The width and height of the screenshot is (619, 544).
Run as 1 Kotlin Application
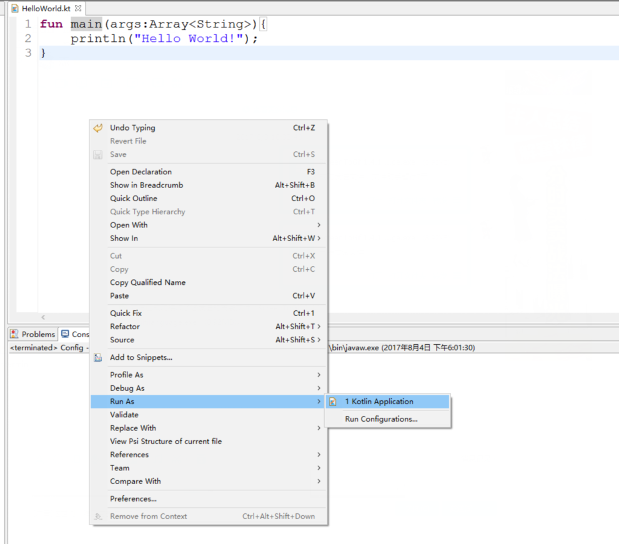[x=388, y=402]
